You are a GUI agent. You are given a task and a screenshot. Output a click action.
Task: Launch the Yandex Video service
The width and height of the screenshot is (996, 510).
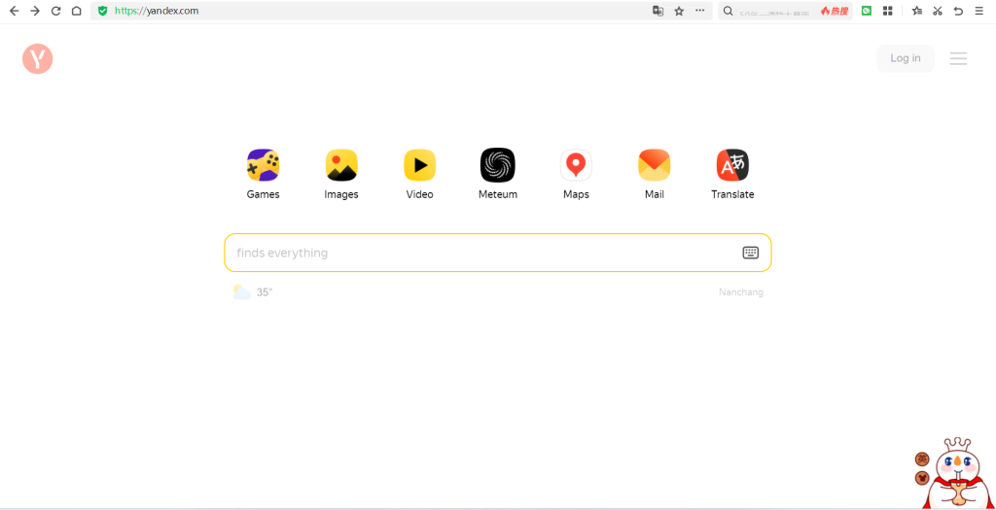(x=419, y=165)
